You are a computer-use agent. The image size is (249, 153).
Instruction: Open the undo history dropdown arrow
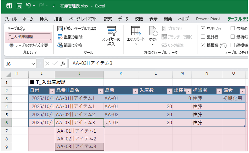(x=34, y=6)
